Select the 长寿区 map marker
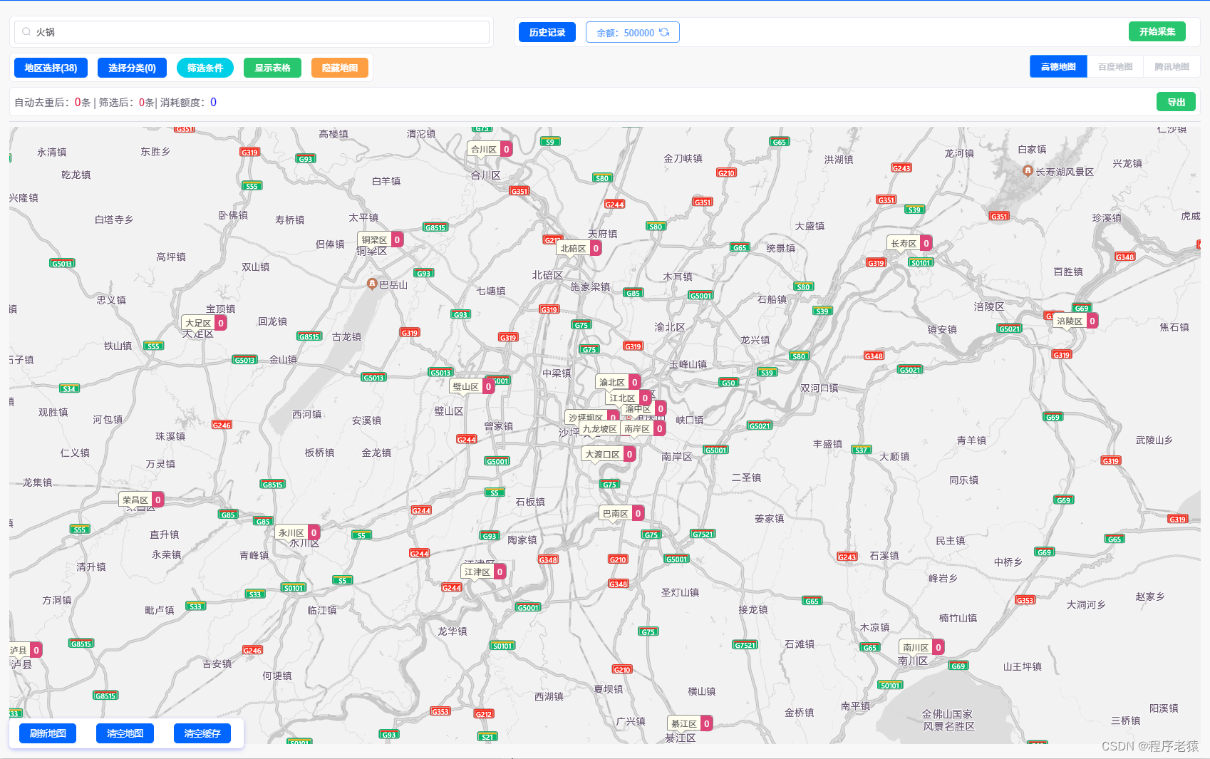The height and width of the screenshot is (759, 1210). [x=910, y=243]
